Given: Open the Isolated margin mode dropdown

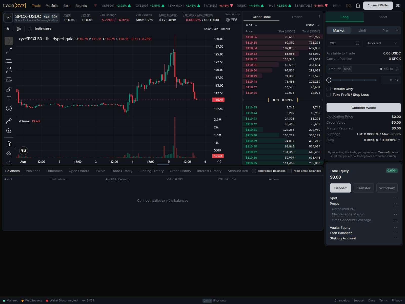Looking at the screenshot, I should (x=382, y=43).
